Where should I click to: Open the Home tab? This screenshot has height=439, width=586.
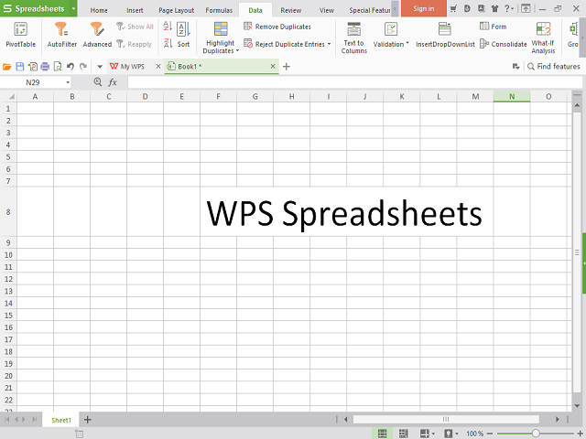point(99,10)
